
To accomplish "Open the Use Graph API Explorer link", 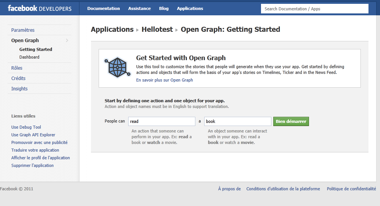I will coord(33,135).
